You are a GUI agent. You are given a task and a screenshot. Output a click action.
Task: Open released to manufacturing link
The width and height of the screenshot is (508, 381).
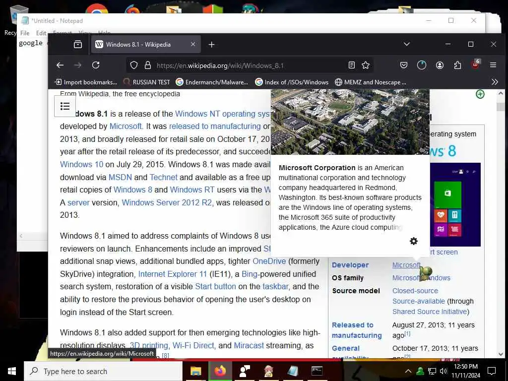(x=215, y=126)
